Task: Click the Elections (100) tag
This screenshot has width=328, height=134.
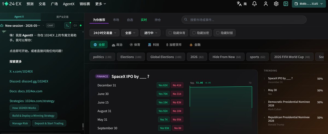Action: [131, 57]
